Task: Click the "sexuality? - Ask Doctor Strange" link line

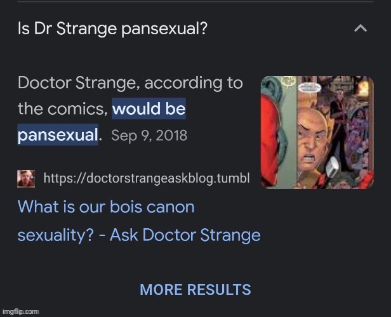Action: coord(139,235)
